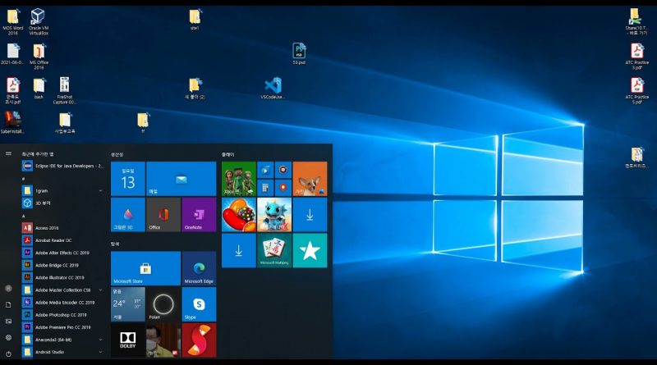This screenshot has width=657, height=365.
Task: Open the teal star tile
Action: pyautogui.click(x=310, y=250)
